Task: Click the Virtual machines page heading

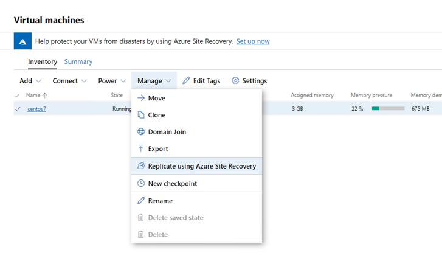Action: (x=49, y=20)
